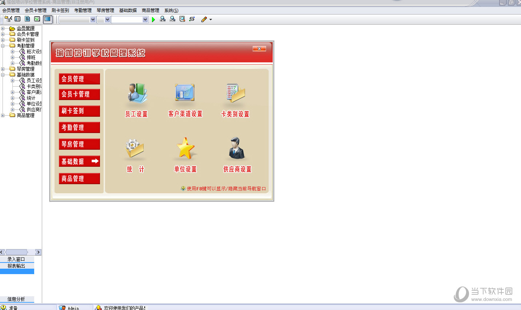Collapse the 基础数据 node in the tree

click(3, 75)
